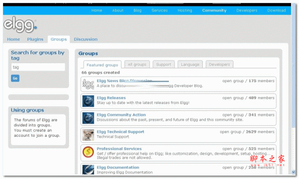Go to Home in the top navigation bar
This screenshot has width=299, height=179.
pyautogui.click(x=97, y=10)
